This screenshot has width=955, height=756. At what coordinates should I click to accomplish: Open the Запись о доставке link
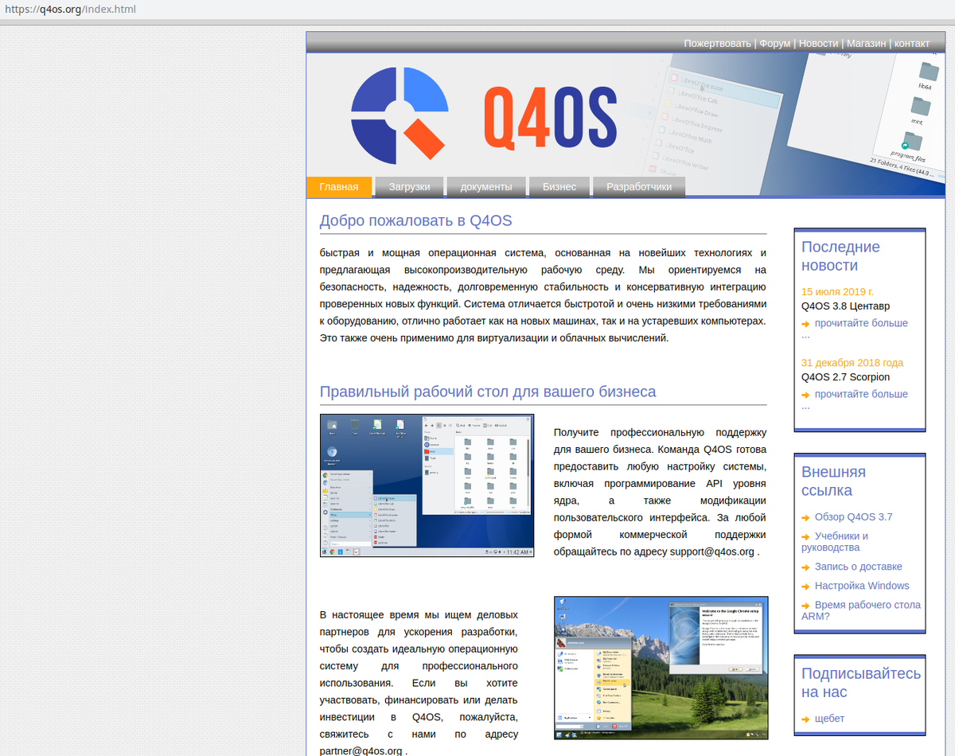point(859,567)
